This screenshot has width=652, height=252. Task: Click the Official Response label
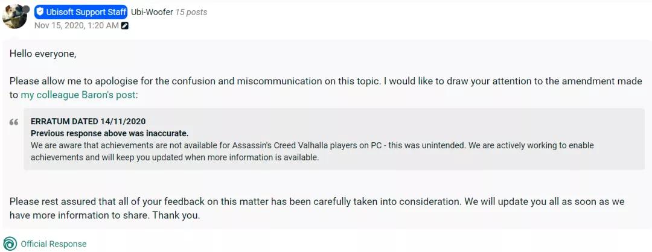pos(54,244)
